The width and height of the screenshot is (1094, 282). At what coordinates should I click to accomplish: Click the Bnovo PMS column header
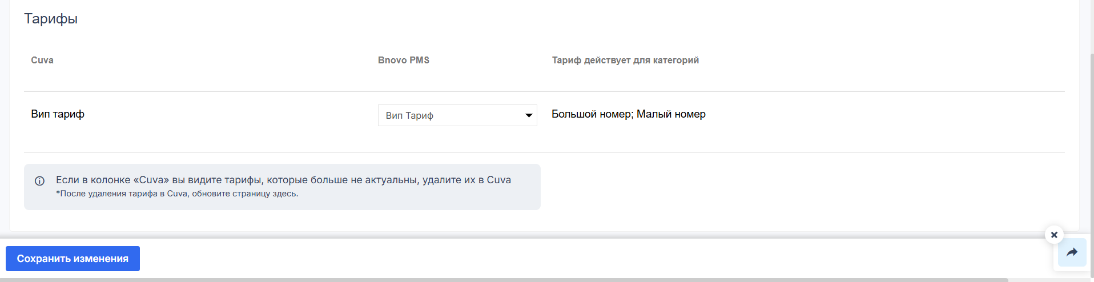coord(403,61)
